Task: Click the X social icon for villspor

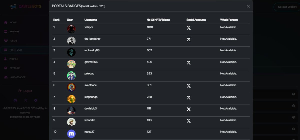Action: pos(189,28)
